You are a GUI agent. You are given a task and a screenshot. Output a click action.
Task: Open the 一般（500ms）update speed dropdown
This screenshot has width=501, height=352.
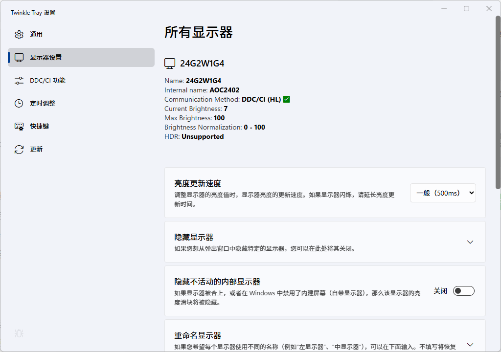pyautogui.click(x=442, y=193)
